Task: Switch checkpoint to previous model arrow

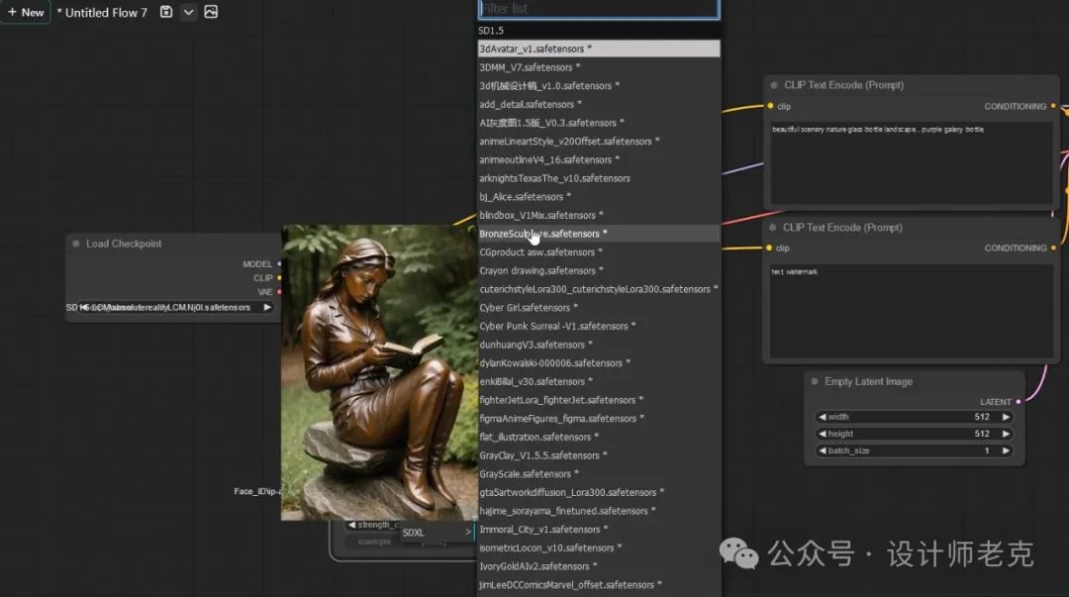Action: pos(83,307)
